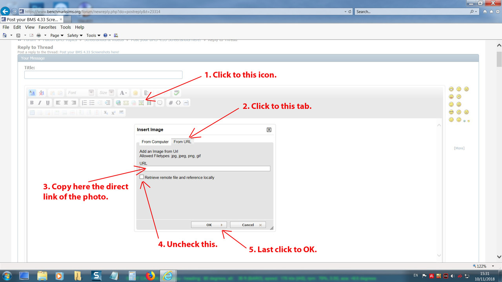
Task: Align text left in the editor
Action: (x=58, y=103)
